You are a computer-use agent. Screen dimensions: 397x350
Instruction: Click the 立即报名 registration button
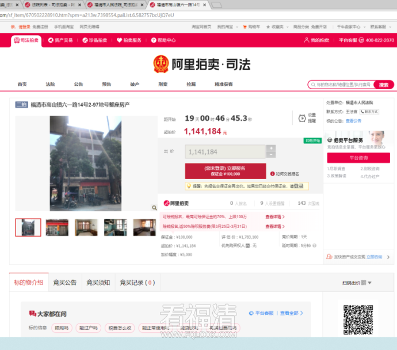(x=226, y=171)
